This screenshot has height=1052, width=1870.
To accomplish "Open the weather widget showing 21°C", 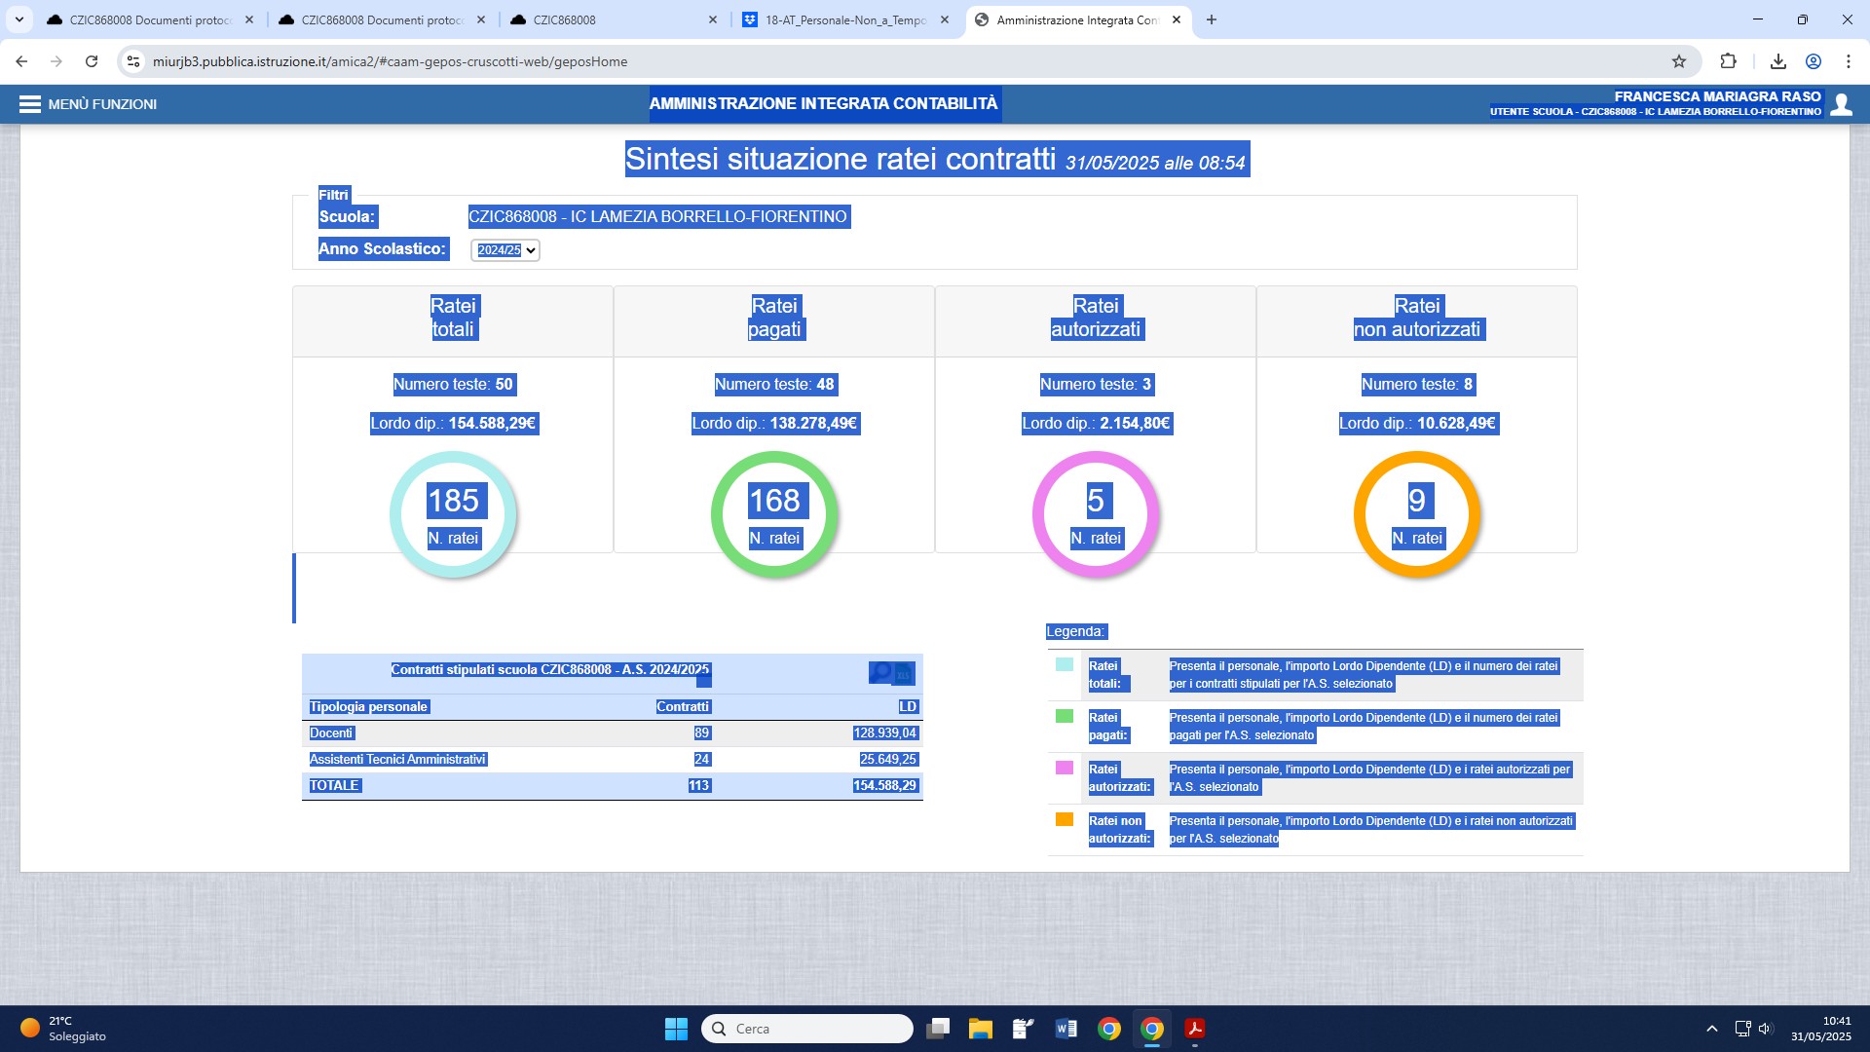I will tap(63, 1029).
